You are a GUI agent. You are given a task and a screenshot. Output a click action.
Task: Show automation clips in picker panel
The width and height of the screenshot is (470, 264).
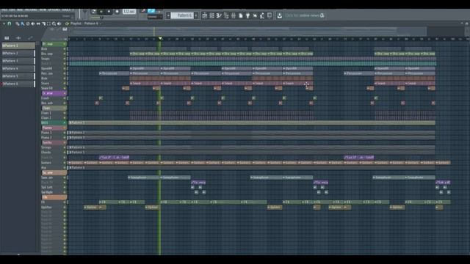click(30, 38)
